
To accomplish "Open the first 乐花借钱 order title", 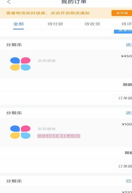I will click(47, 61).
